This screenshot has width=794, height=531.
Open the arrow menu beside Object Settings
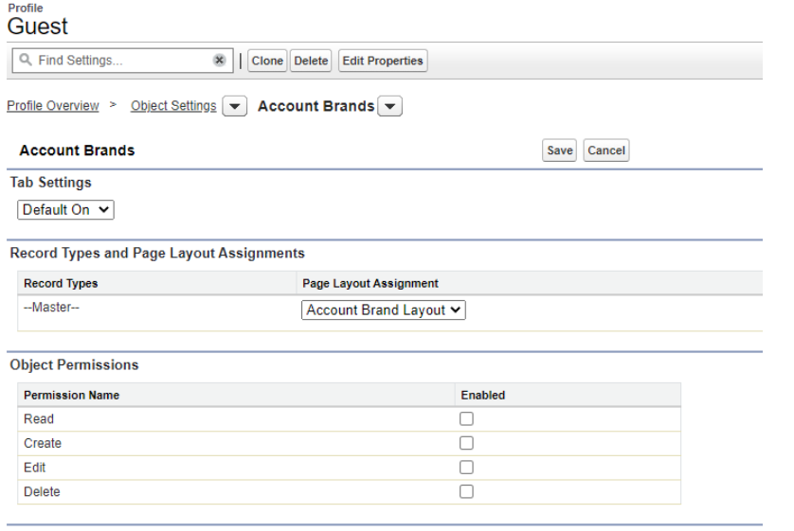pyautogui.click(x=234, y=106)
